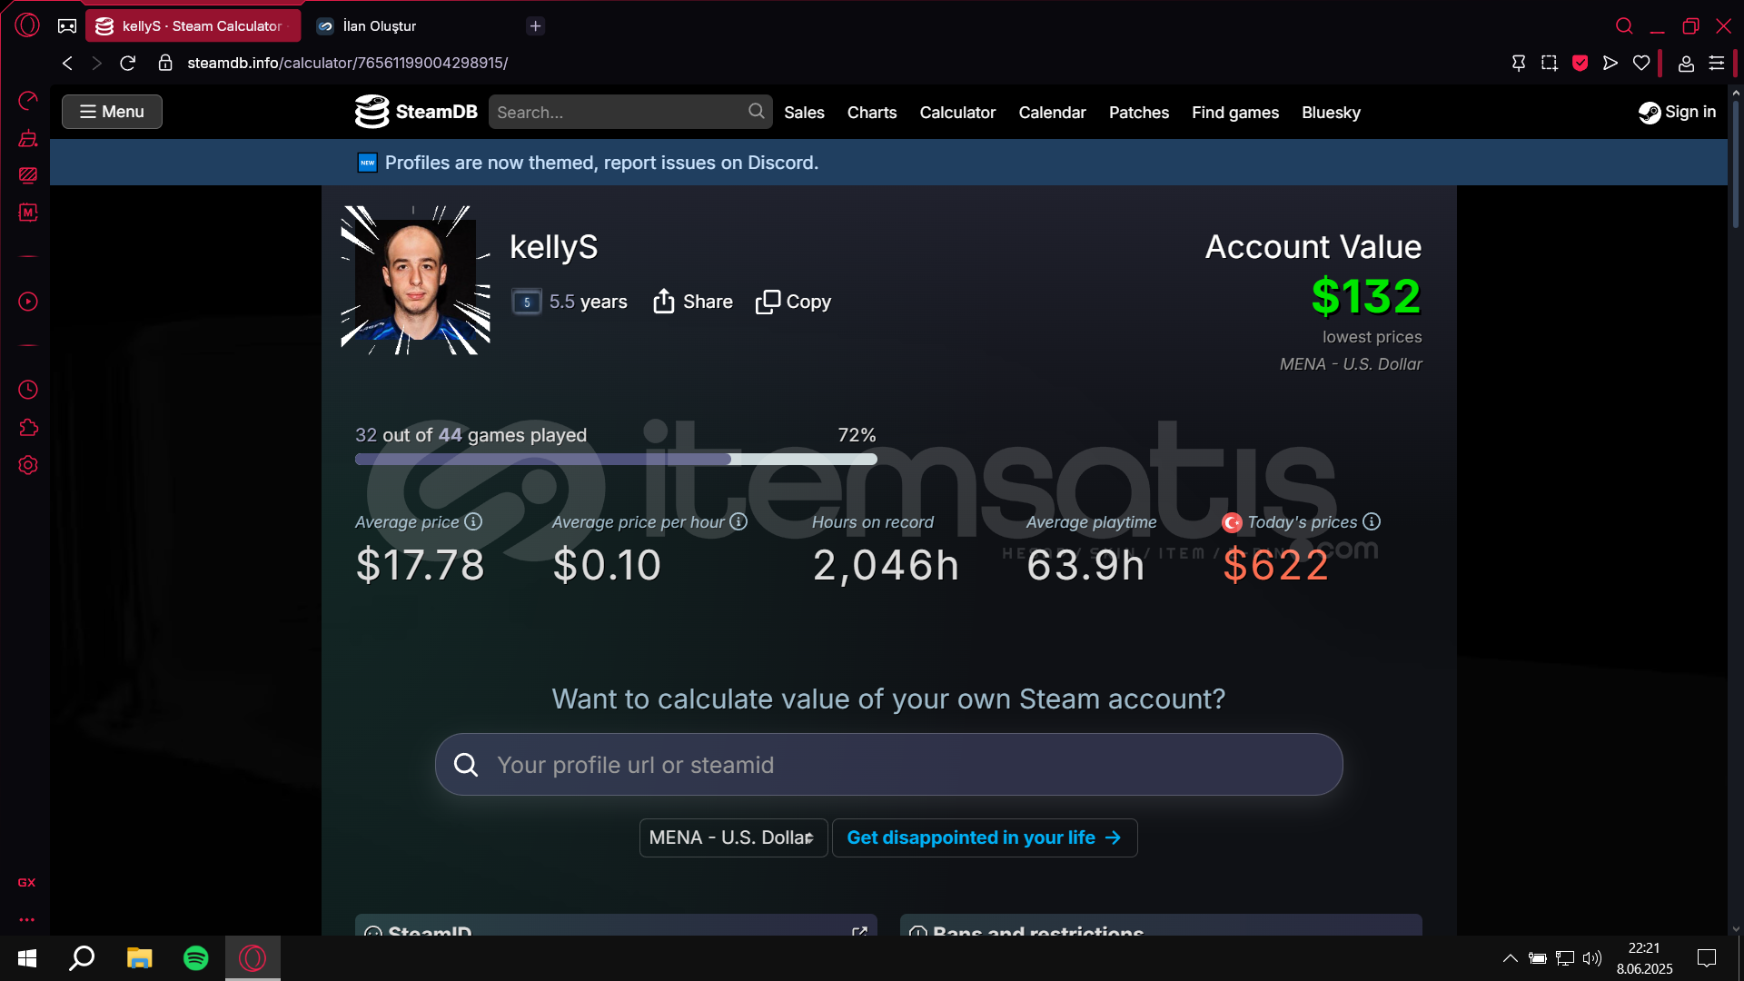Open Opera sidebar history clock icon
Image resolution: width=1744 pixels, height=981 pixels.
coord(28,390)
